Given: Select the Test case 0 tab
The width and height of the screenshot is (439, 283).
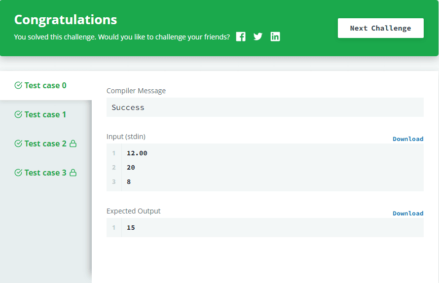Looking at the screenshot, I should click(45, 86).
